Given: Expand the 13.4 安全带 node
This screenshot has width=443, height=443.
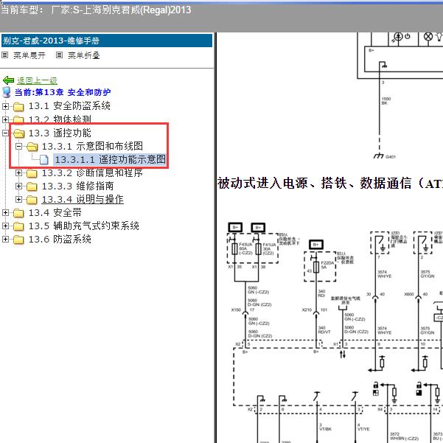Looking at the screenshot, I should point(5,212).
